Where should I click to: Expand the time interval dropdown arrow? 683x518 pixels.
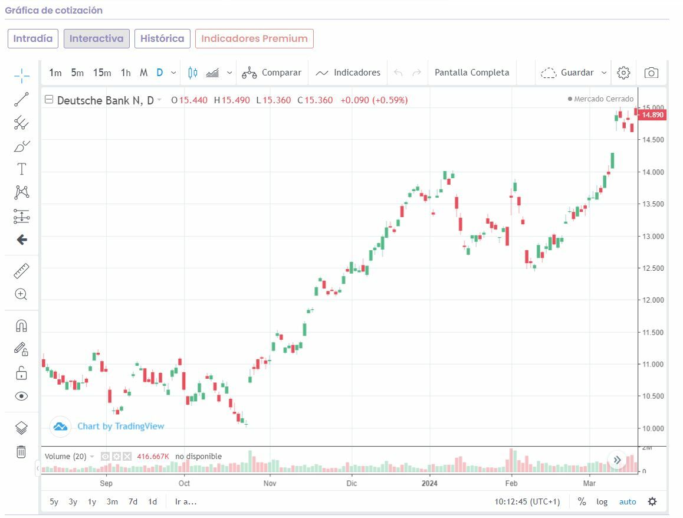pyautogui.click(x=173, y=73)
